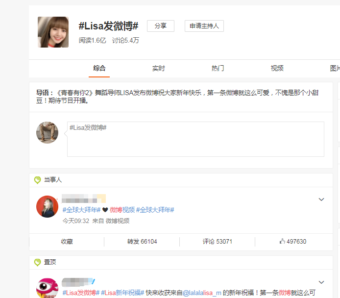Expand the options chevron on the 当事人 post

(321, 199)
